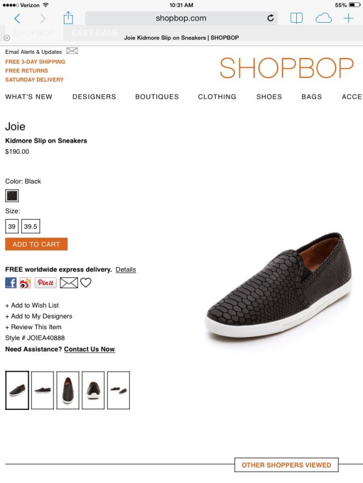The width and height of the screenshot is (363, 483).
Task: Expand Review This Item
Action: coord(33,327)
